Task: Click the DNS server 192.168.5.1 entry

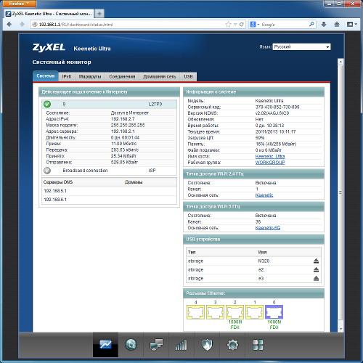Action: 55,191
